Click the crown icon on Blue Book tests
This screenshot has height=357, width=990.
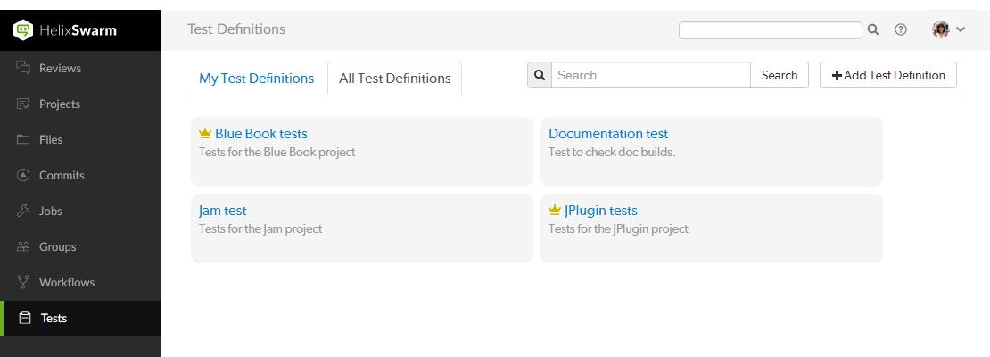204,133
